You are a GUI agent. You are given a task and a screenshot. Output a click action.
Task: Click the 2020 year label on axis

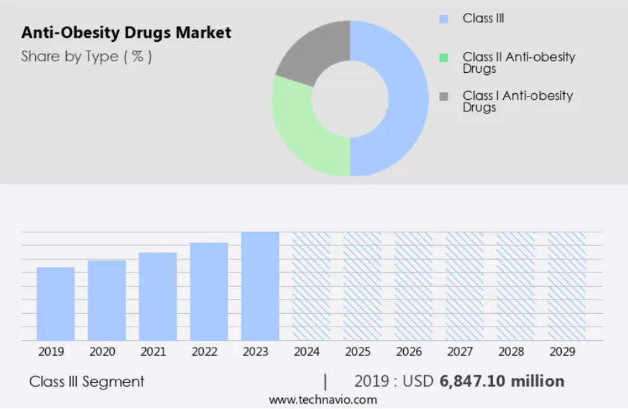[x=101, y=352]
